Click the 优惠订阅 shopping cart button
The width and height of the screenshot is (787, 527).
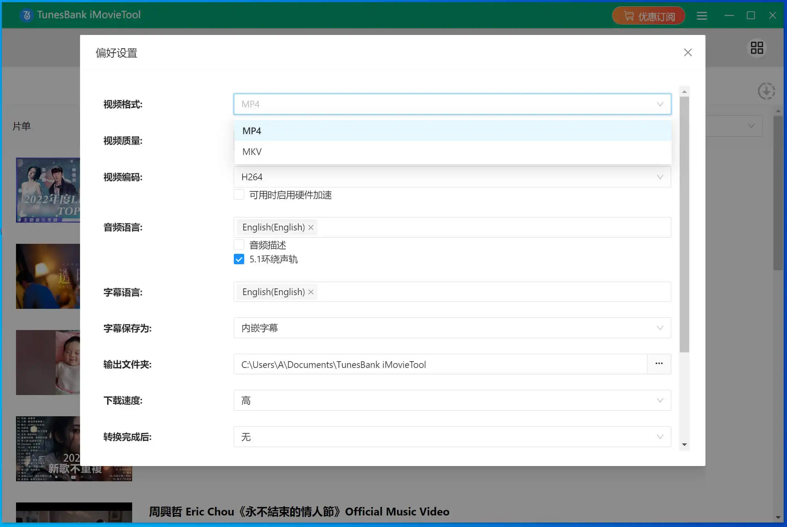coord(649,16)
